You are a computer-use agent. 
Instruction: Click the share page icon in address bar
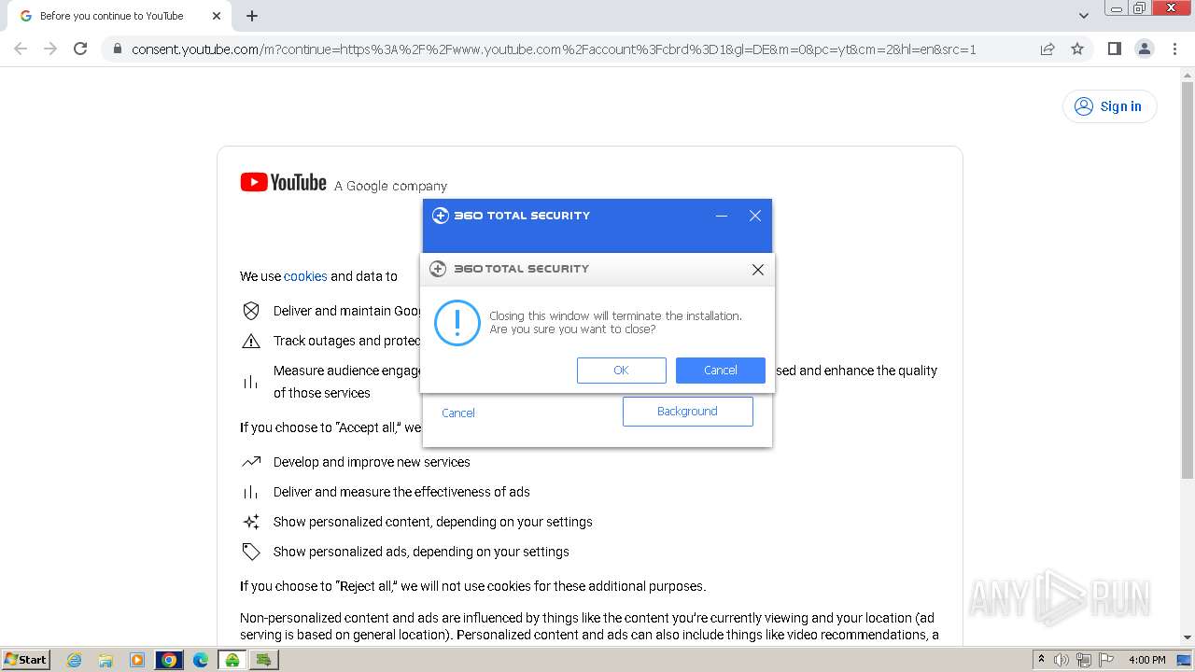(1047, 49)
